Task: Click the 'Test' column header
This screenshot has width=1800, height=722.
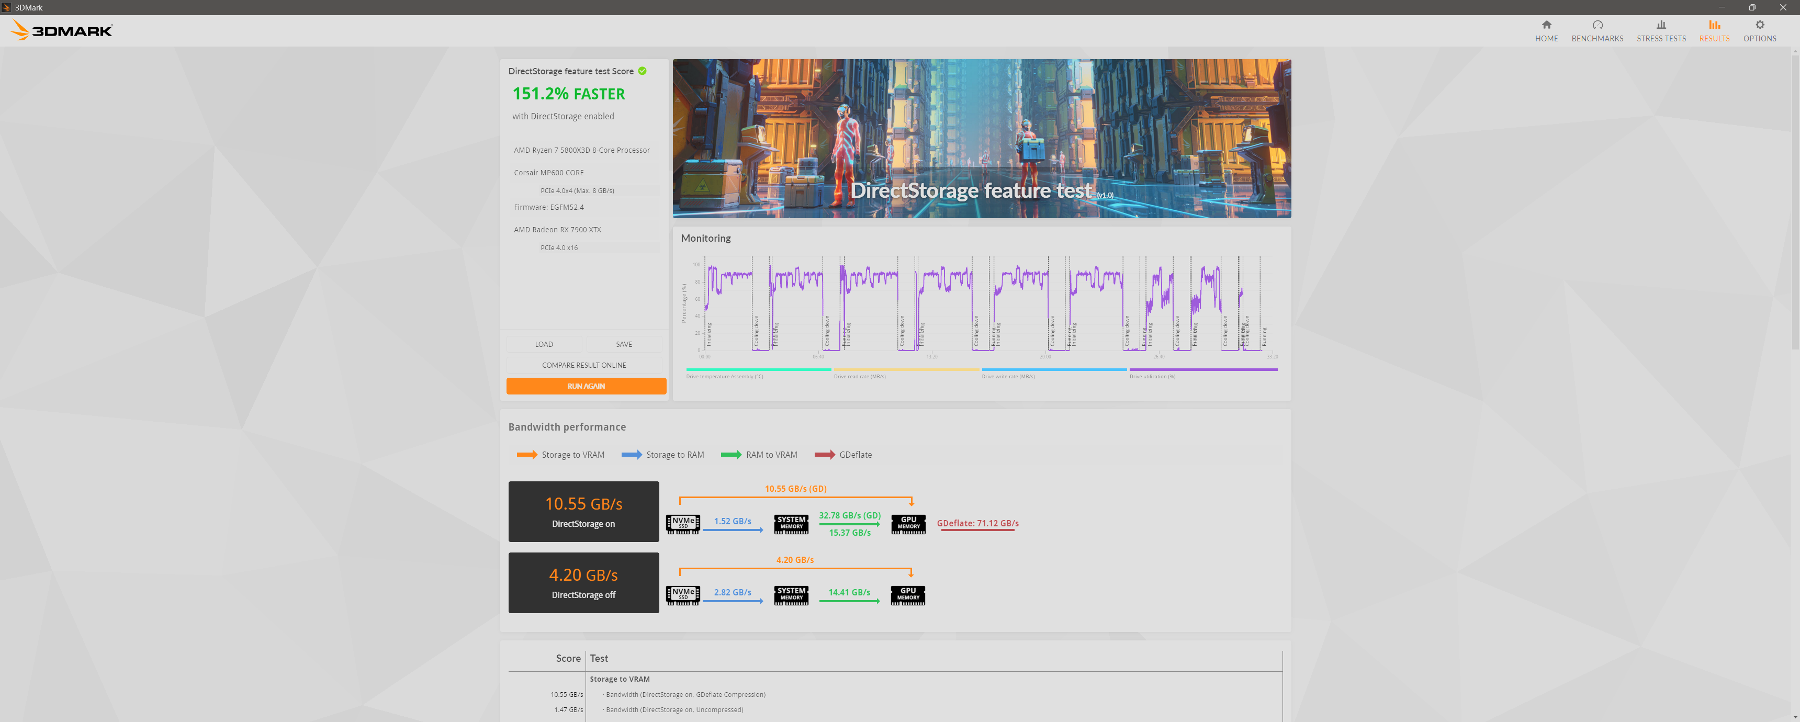Action: 598,658
